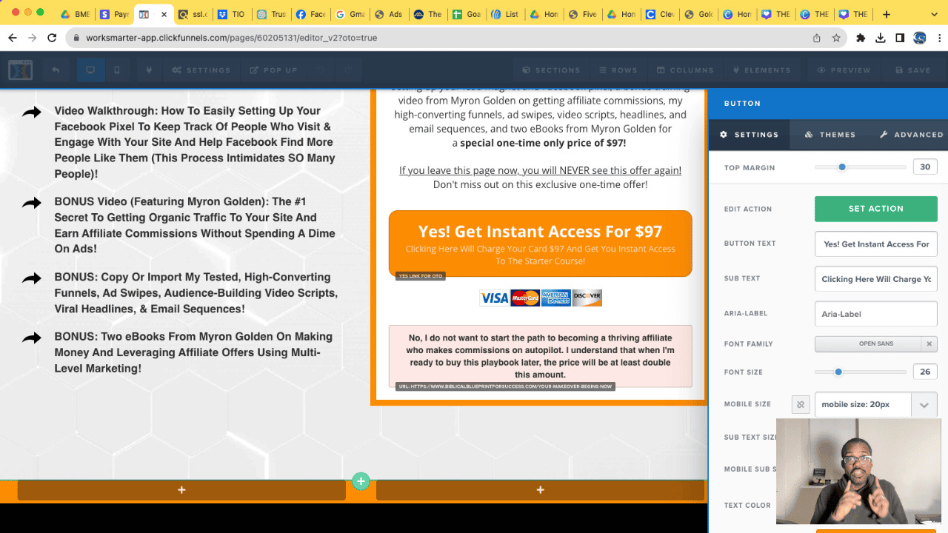
Task: Switch to desktop view mode
Action: click(90, 70)
